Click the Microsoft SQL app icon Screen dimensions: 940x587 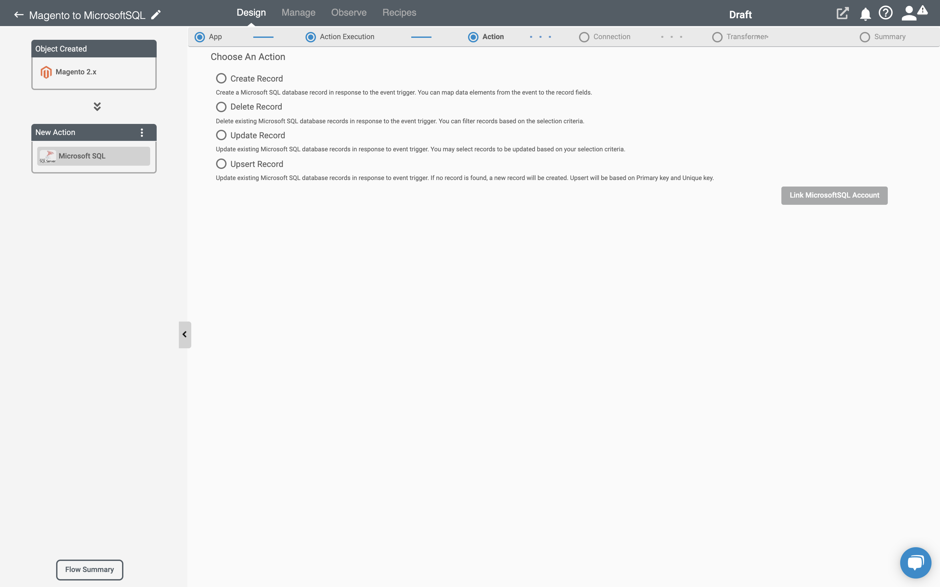[47, 156]
